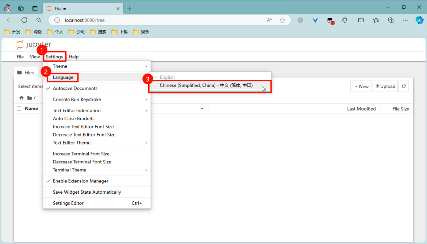This screenshot has width=427, height=244.
Task: Toggle split screen browser icon
Action: (x=361, y=20)
